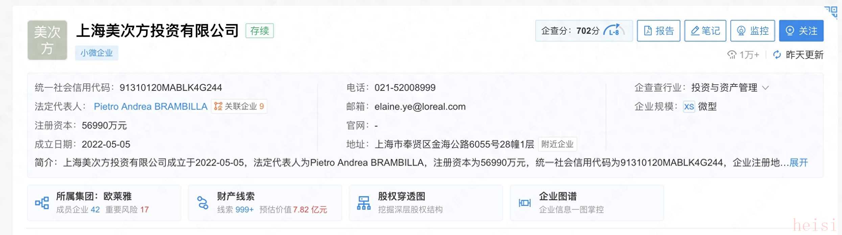Click the 小微企业 tag
Viewport: 842px width, 235px height.
96,53
